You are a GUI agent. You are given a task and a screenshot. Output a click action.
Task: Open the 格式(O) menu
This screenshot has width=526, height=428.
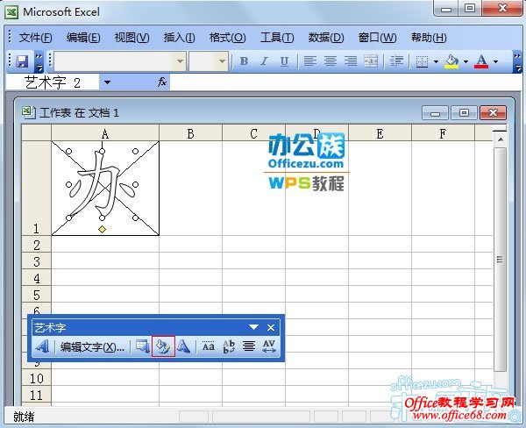227,38
